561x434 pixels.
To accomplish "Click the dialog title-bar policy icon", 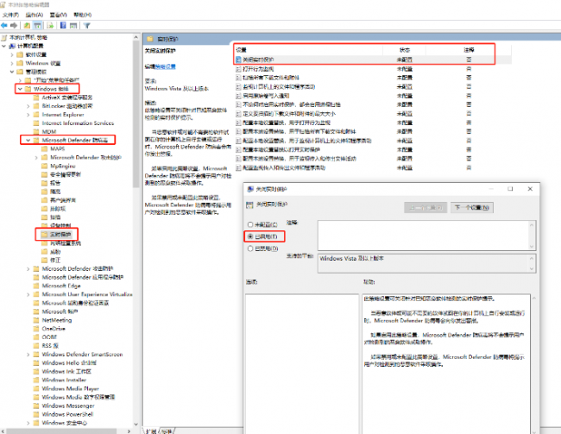I will tap(250, 189).
